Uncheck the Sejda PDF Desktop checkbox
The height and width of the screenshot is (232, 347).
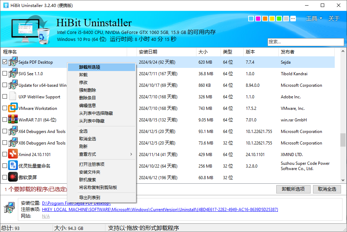click(5, 62)
